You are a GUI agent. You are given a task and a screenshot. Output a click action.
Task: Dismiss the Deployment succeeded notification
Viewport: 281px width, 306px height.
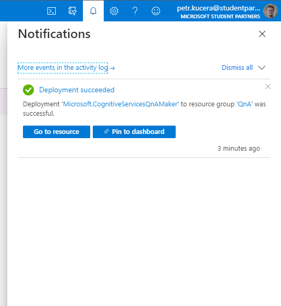[268, 87]
